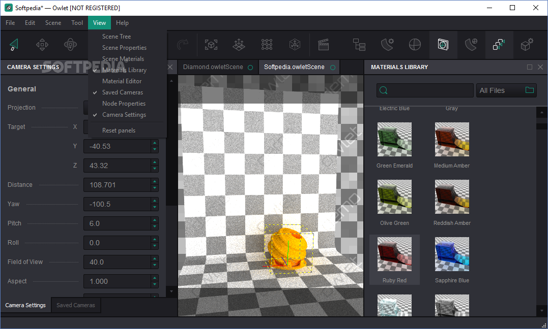The image size is (548, 329).
Task: Switch to the Saved Cameras tab
Action: click(x=75, y=305)
